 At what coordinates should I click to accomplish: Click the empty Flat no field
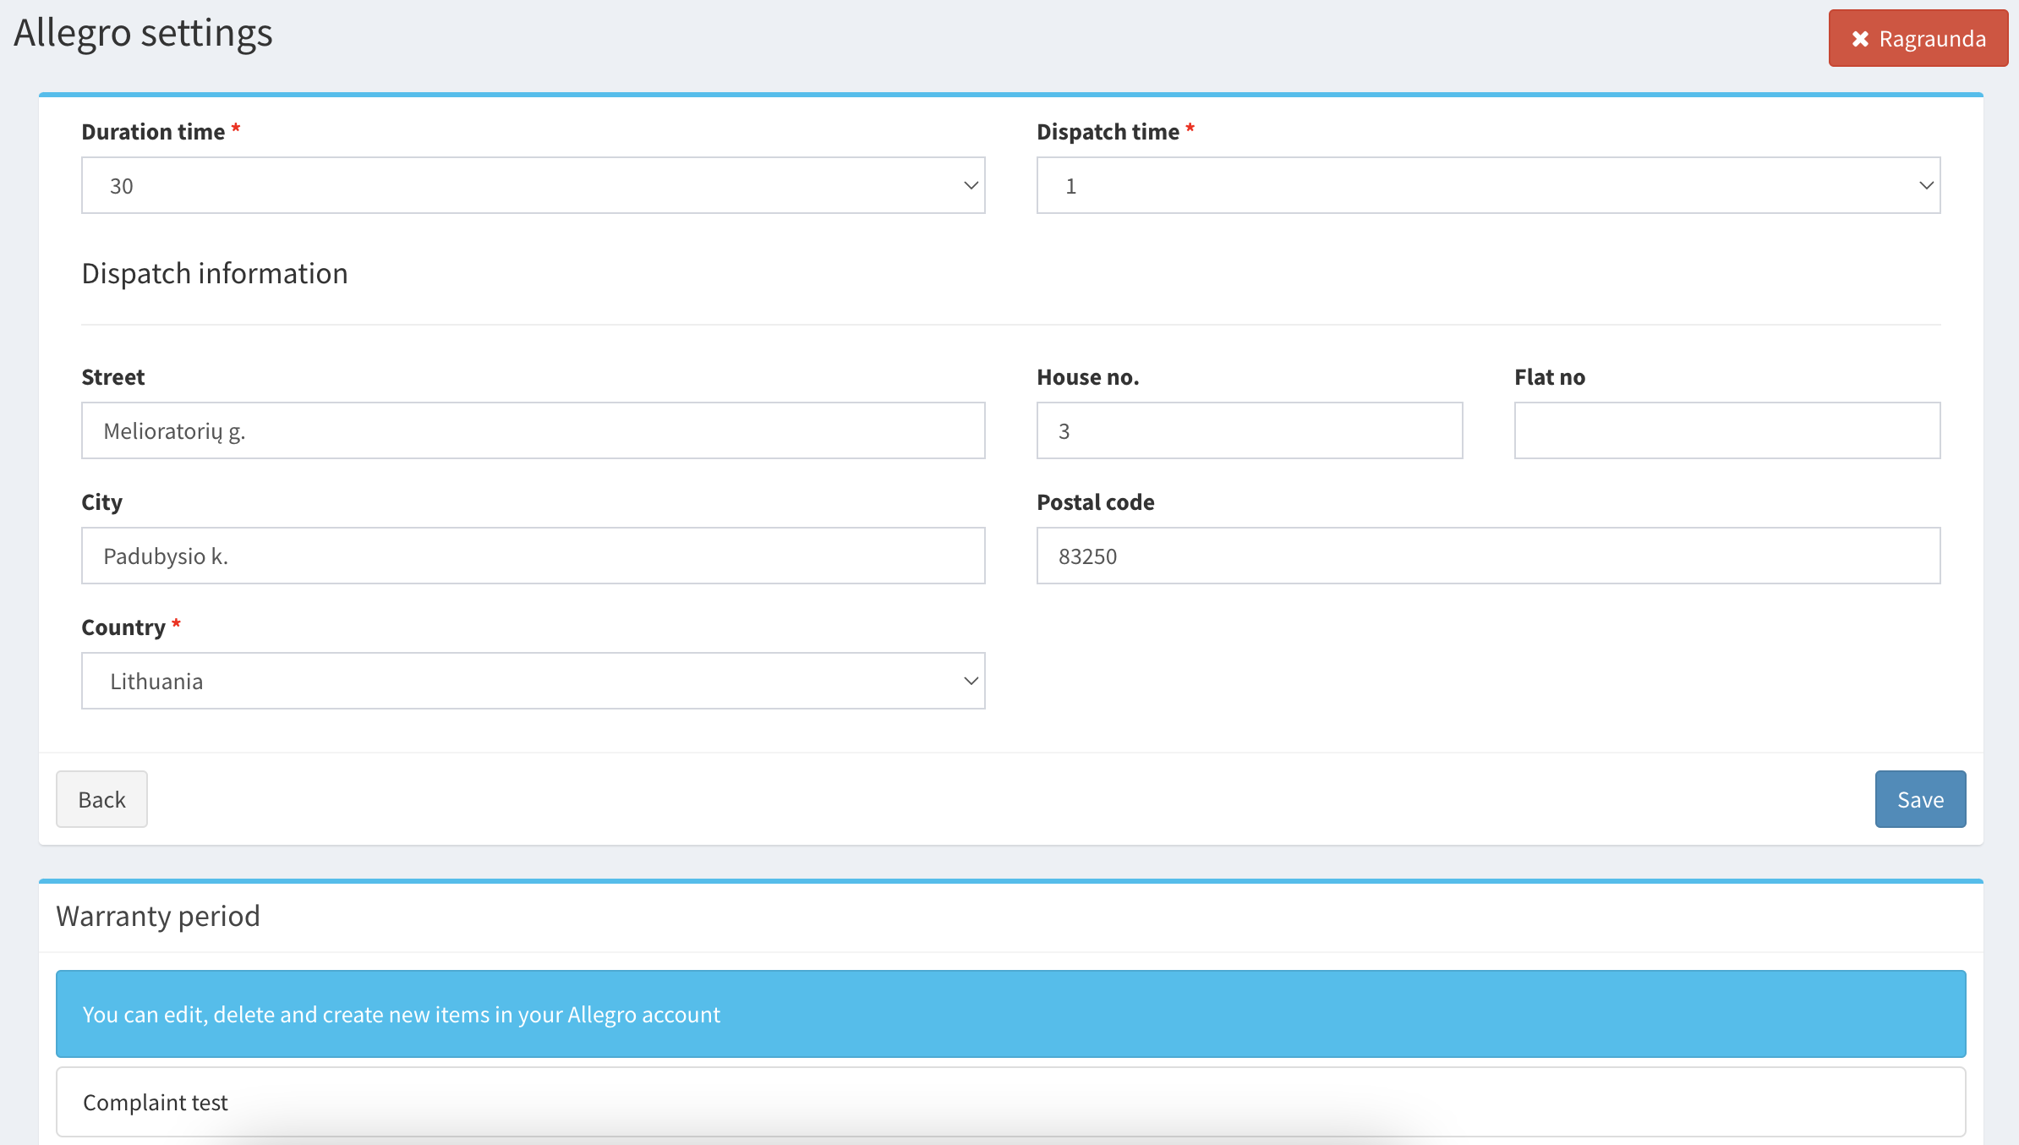tap(1727, 430)
